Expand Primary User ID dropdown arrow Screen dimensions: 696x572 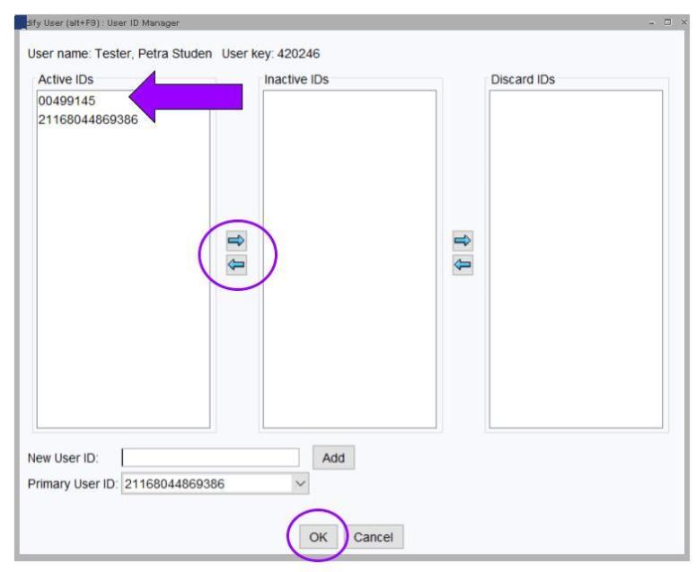point(301,484)
